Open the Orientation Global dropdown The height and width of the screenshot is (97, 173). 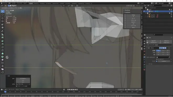pyautogui.click(x=23, y=84)
